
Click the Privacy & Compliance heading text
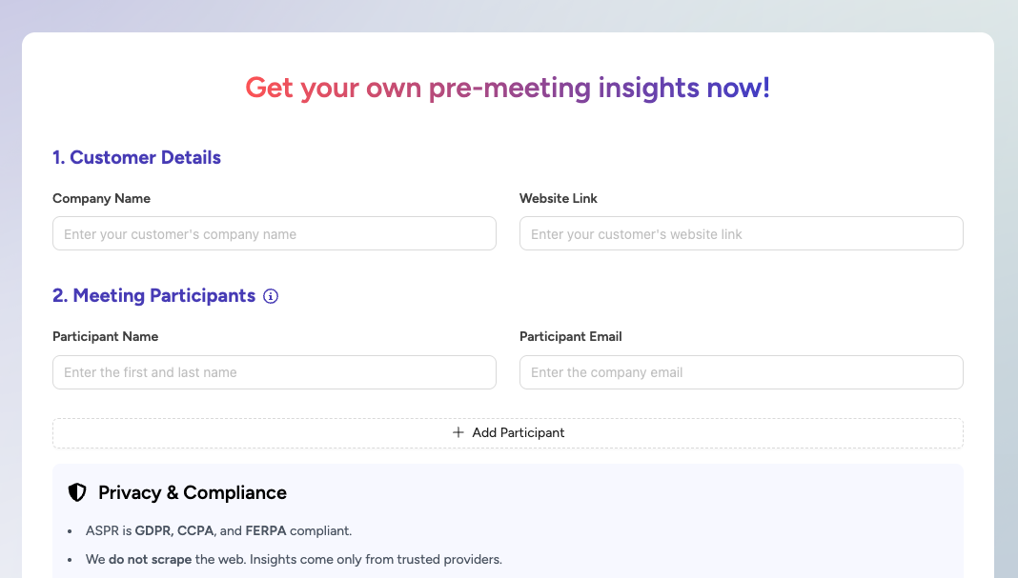tap(193, 492)
